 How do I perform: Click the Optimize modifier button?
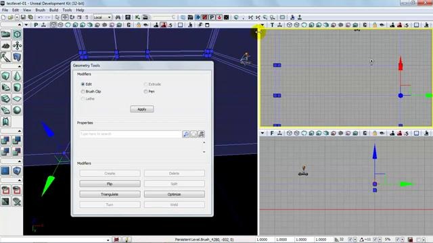175,194
